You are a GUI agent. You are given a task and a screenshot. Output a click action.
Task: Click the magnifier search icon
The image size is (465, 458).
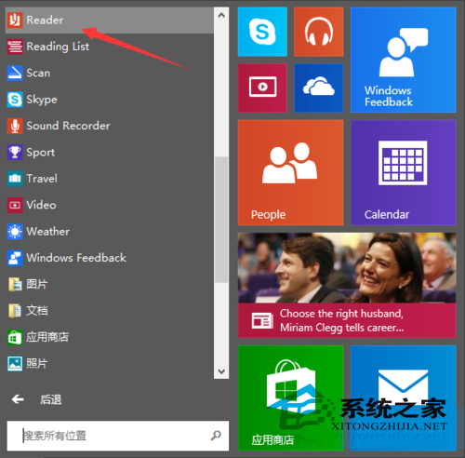pos(216,436)
